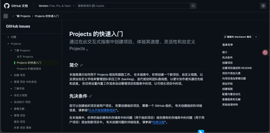
Task: Jump to 其他阅读材料 in outline
Action: point(230,105)
